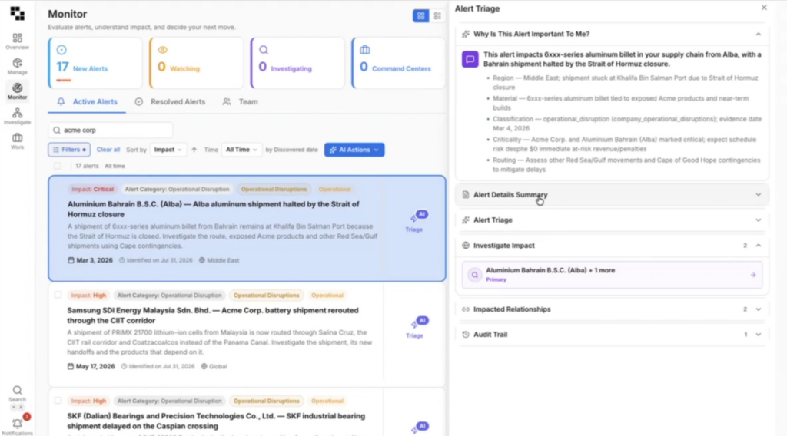Click the Middle East region label

click(x=219, y=260)
